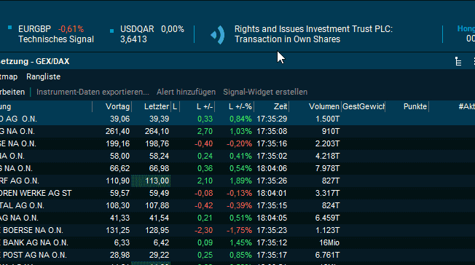Click the blue square marker beside EURGBP
This screenshot has height=265, width=475.
click(x=9, y=28)
